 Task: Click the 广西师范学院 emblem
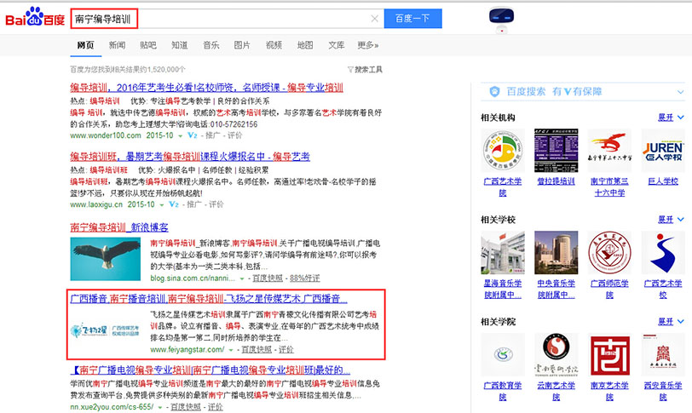coord(609,253)
